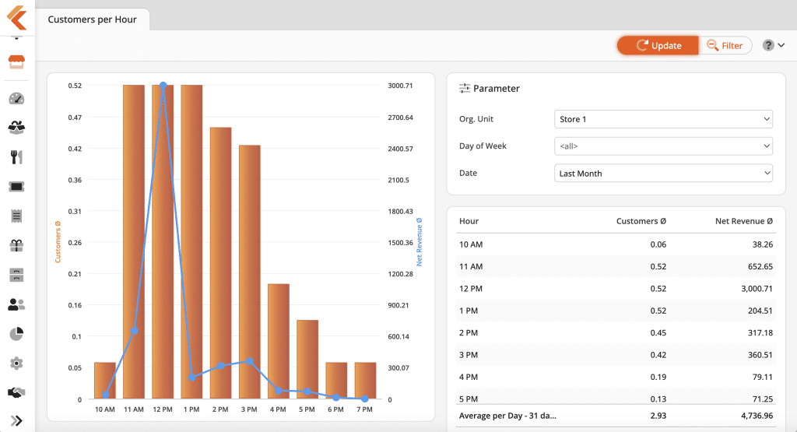Screen dimensions: 797x432
Task: Click the 3,000.71 net revenue cell
Action: pyautogui.click(x=757, y=289)
